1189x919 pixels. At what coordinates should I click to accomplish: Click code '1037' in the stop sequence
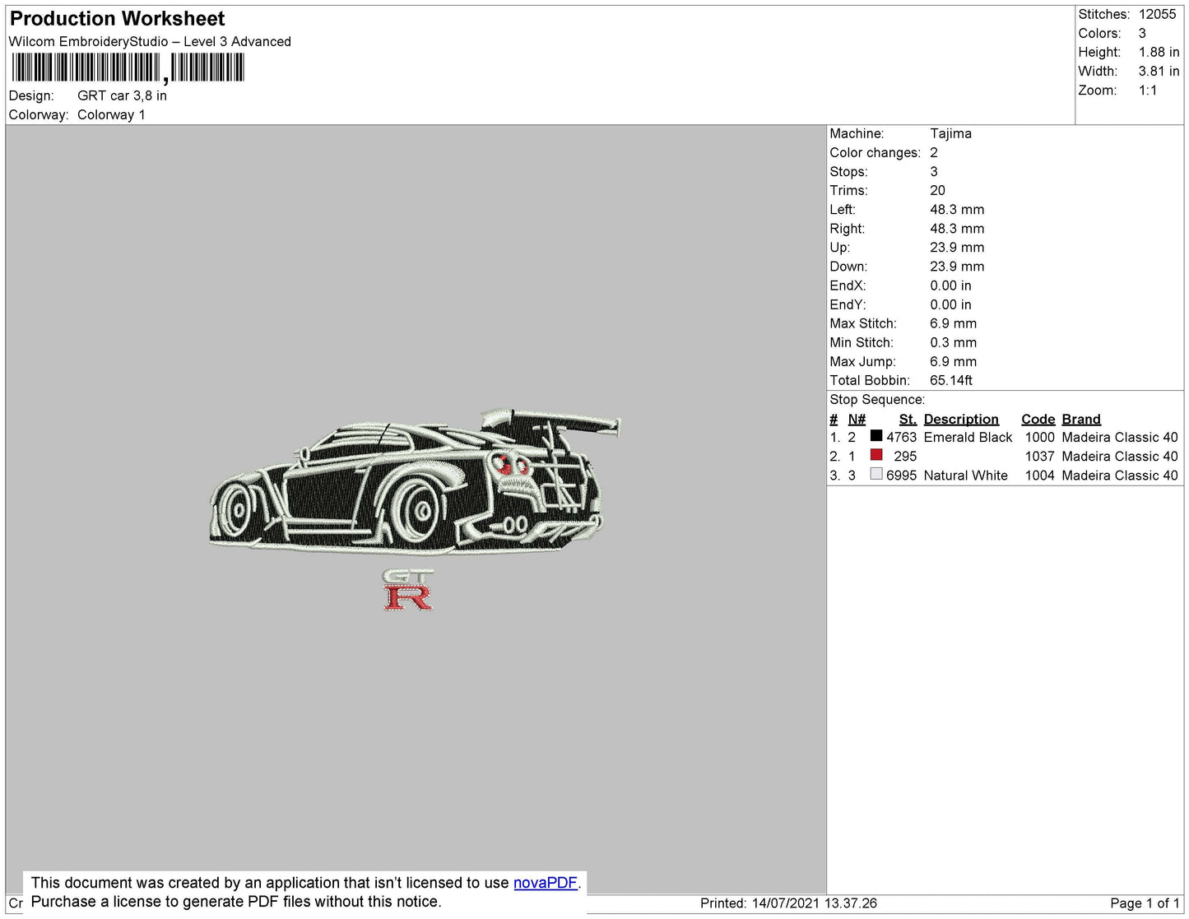tap(1039, 457)
